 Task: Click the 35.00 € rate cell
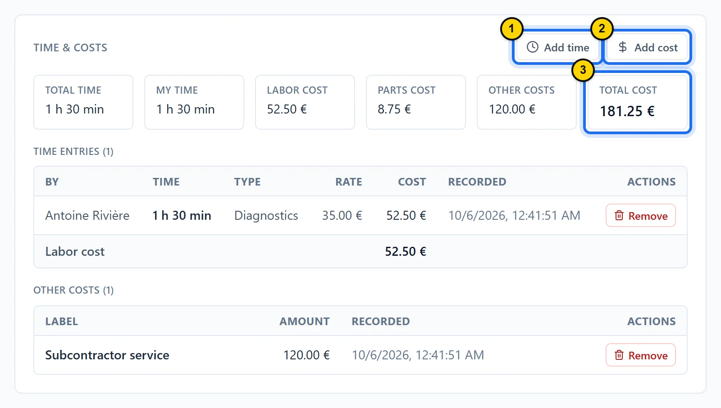point(342,216)
